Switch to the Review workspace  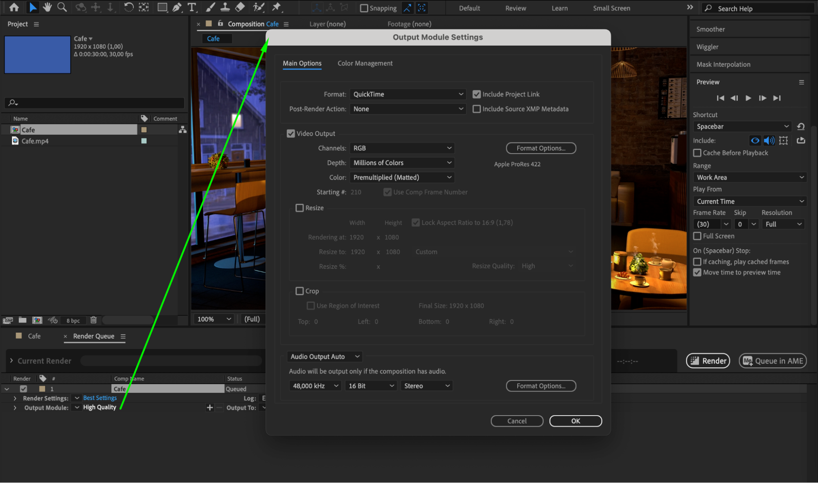coord(515,8)
